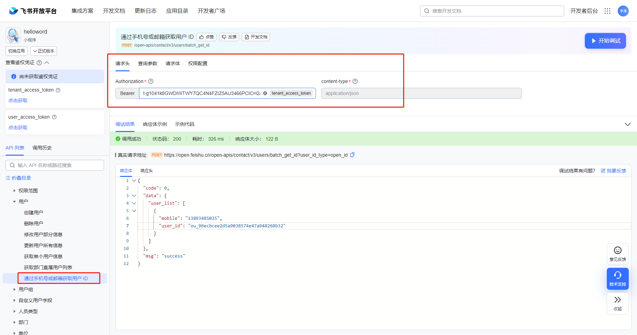The image size is (637, 335).
Task: Click the 查看鉴权凭证 question-mark icon
Action: tap(39, 62)
